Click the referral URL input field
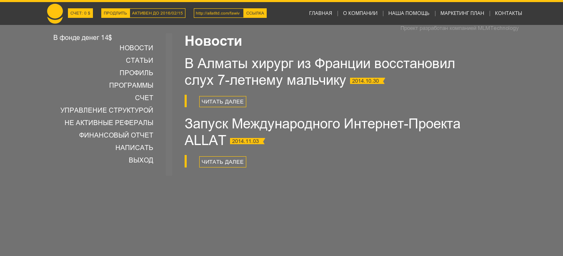Screen dimensions: 563x256 [219, 13]
